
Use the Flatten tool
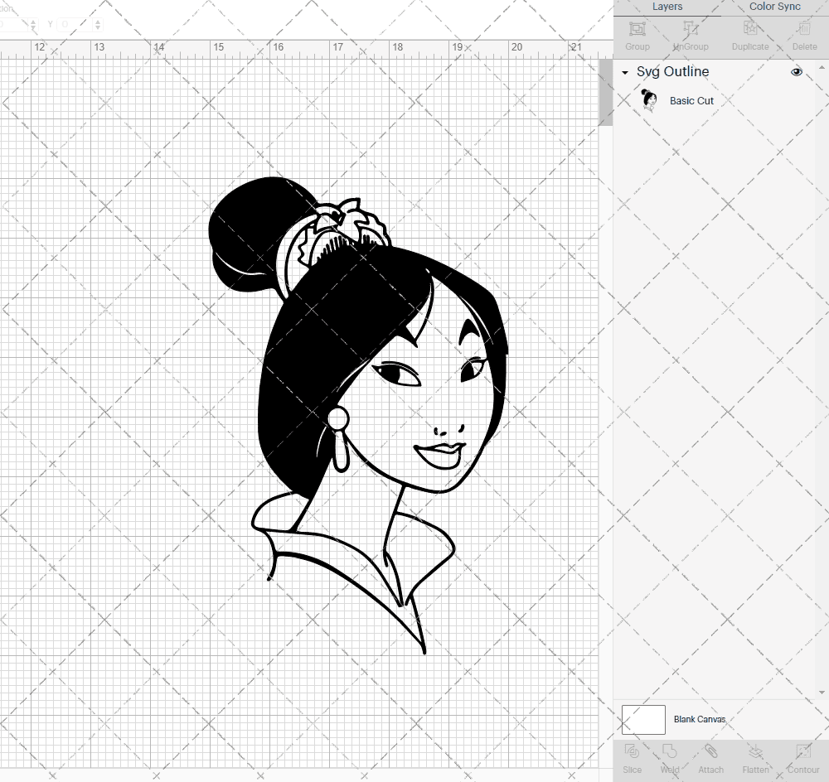754,758
